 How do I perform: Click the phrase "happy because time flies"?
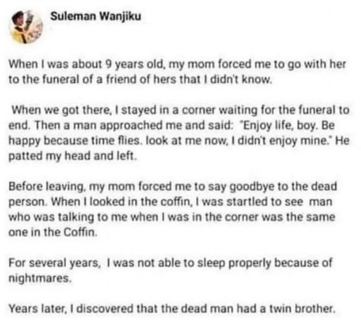[74, 141]
